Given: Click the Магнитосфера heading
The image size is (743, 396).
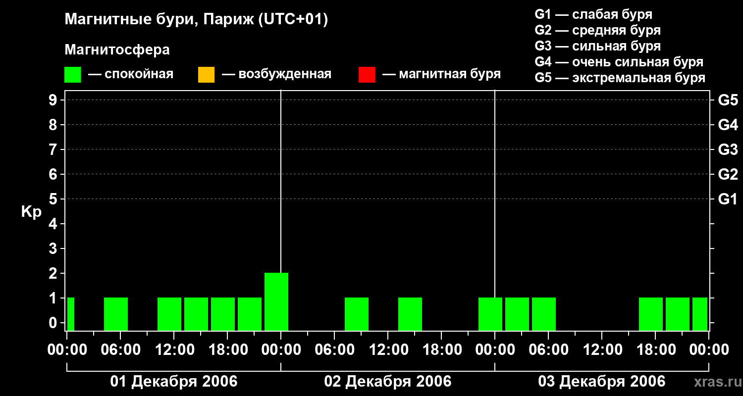Looking at the screenshot, I should point(117,50).
